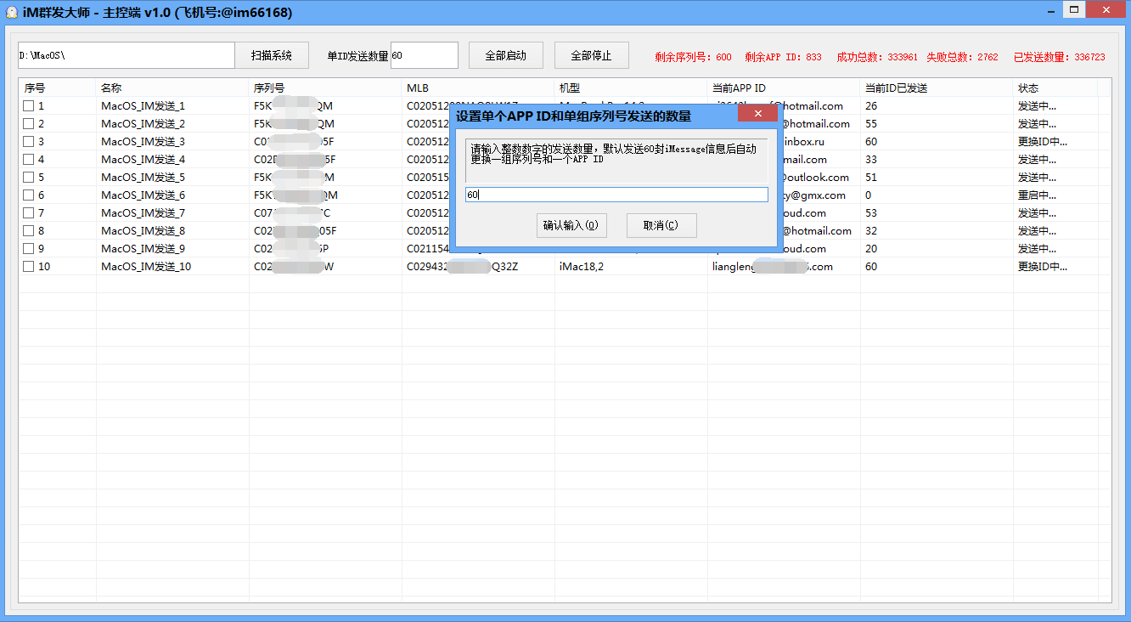Confirm with the 确认输入(O) button
This screenshot has width=1131, height=622.
tap(571, 225)
